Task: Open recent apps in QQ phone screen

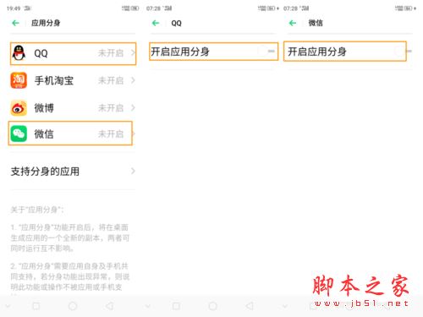Action: (176, 306)
